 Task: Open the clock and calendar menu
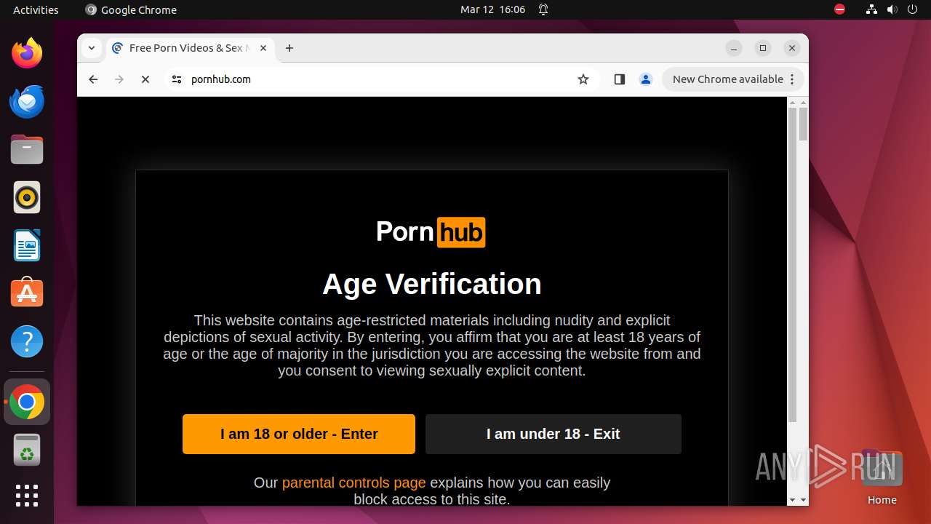point(492,9)
